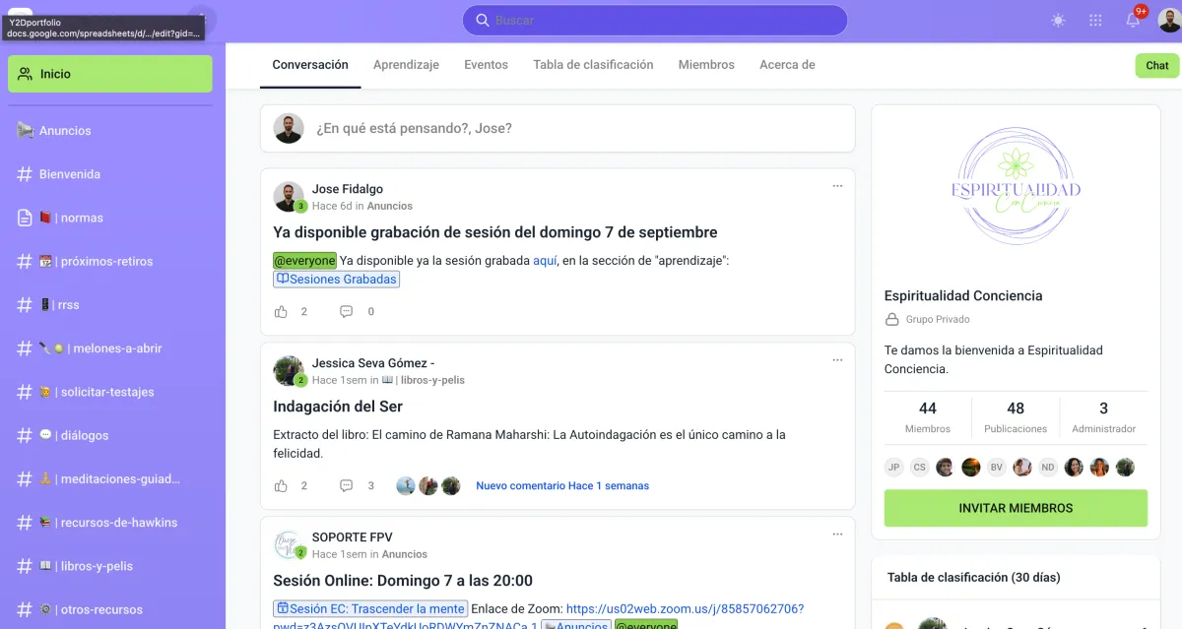Go to Inicio in sidebar
Screen dimensions: 1182x629
(x=110, y=74)
